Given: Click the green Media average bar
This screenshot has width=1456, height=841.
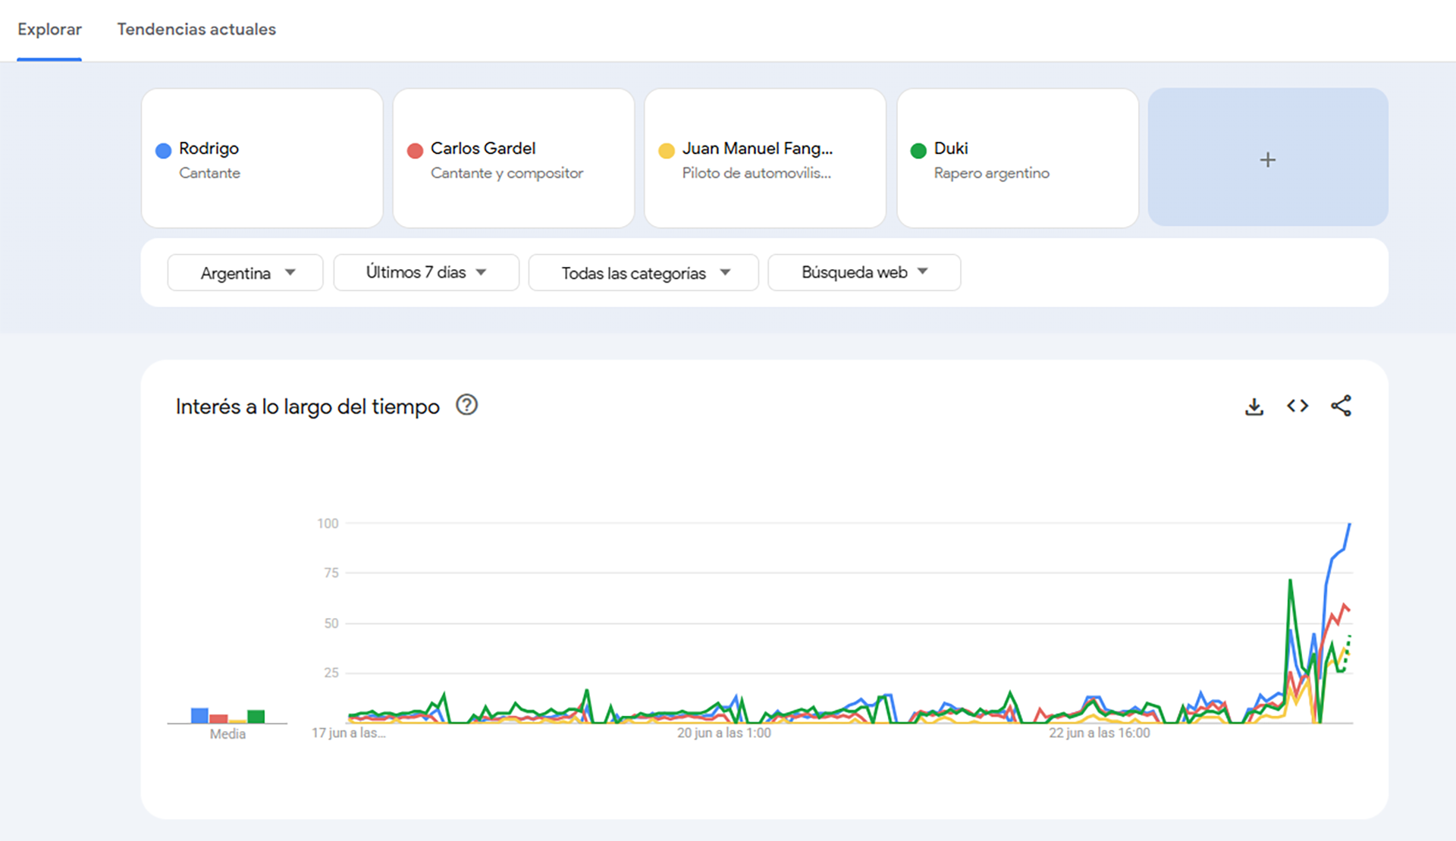Looking at the screenshot, I should pyautogui.click(x=256, y=717).
